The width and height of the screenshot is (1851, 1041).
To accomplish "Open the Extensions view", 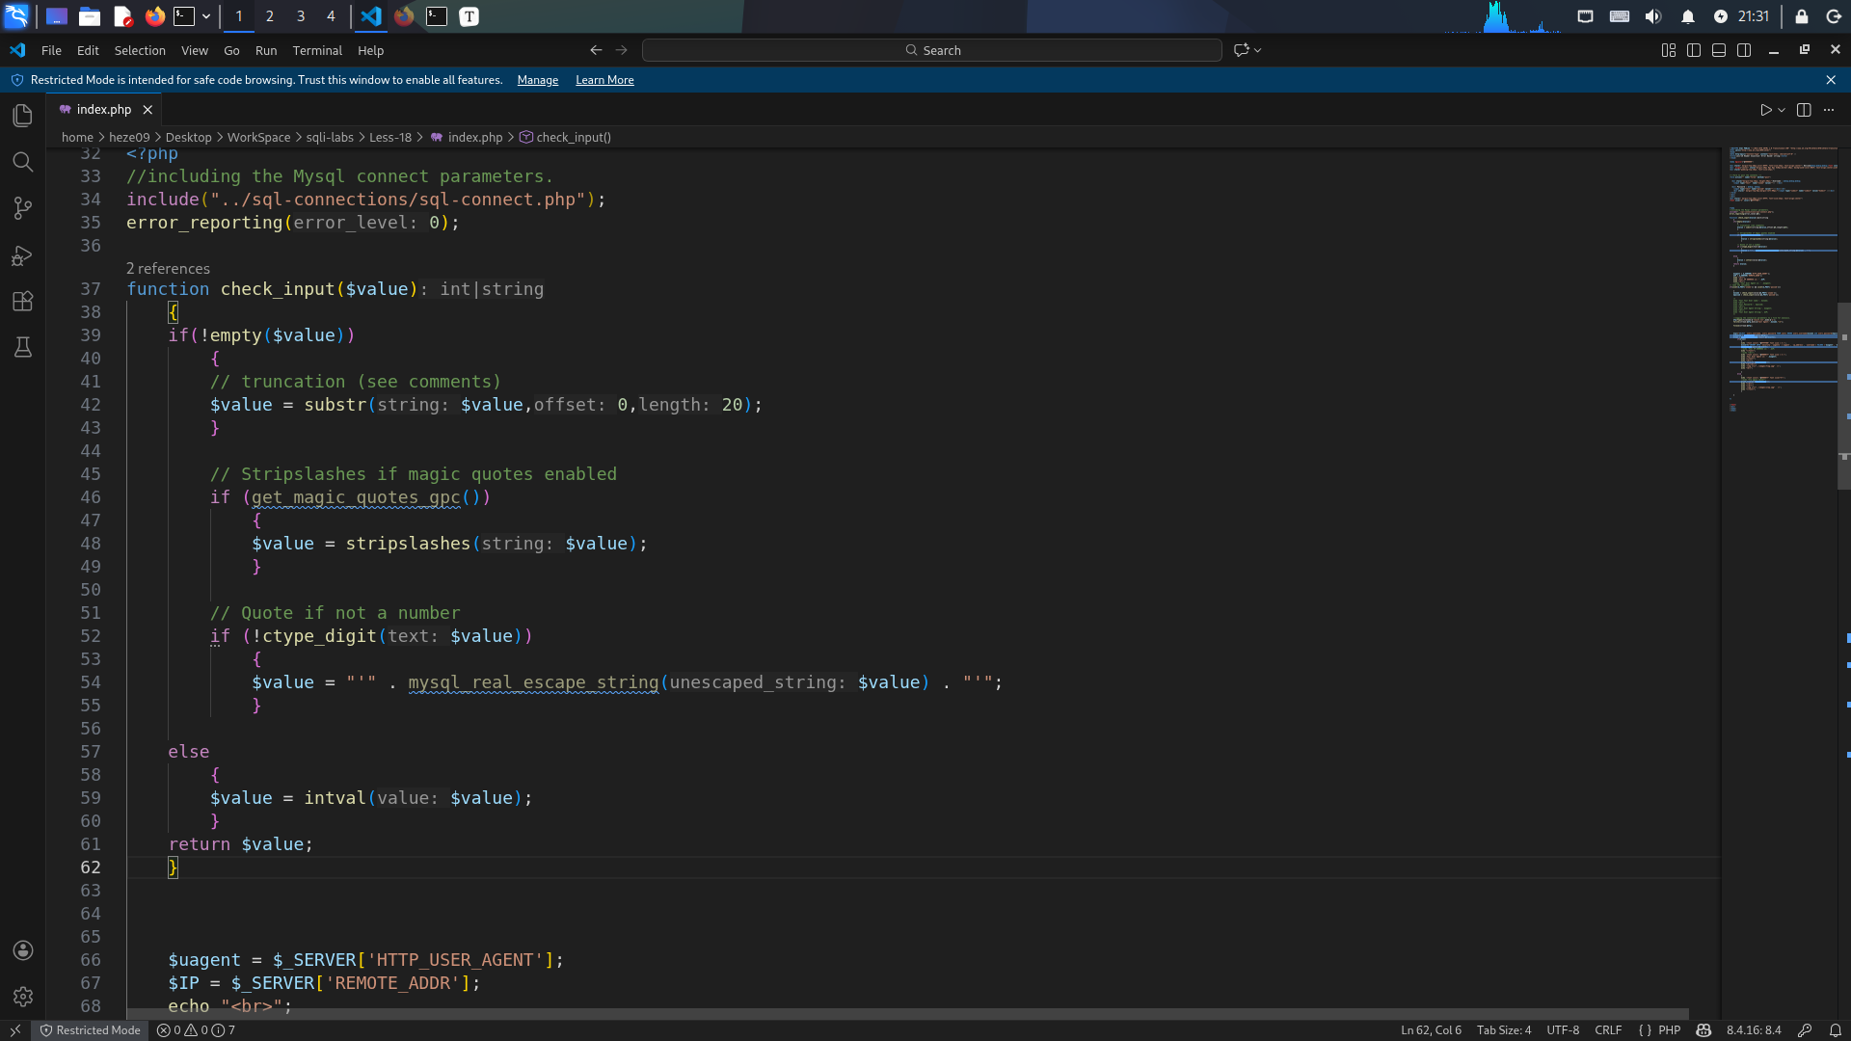I will (x=23, y=301).
